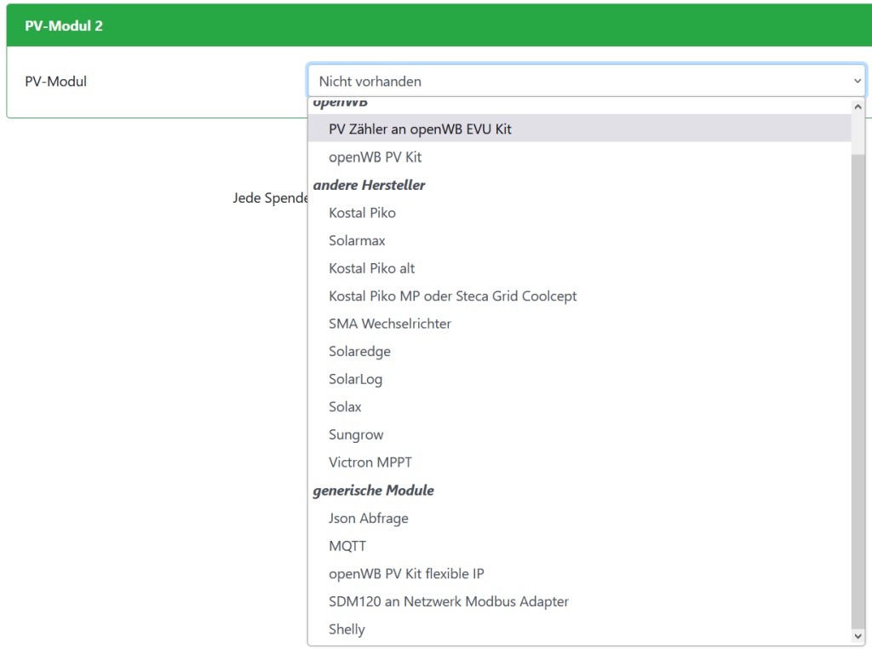This screenshot has height=649, width=872.
Task: Pick Solax as PV module
Action: pyautogui.click(x=345, y=407)
